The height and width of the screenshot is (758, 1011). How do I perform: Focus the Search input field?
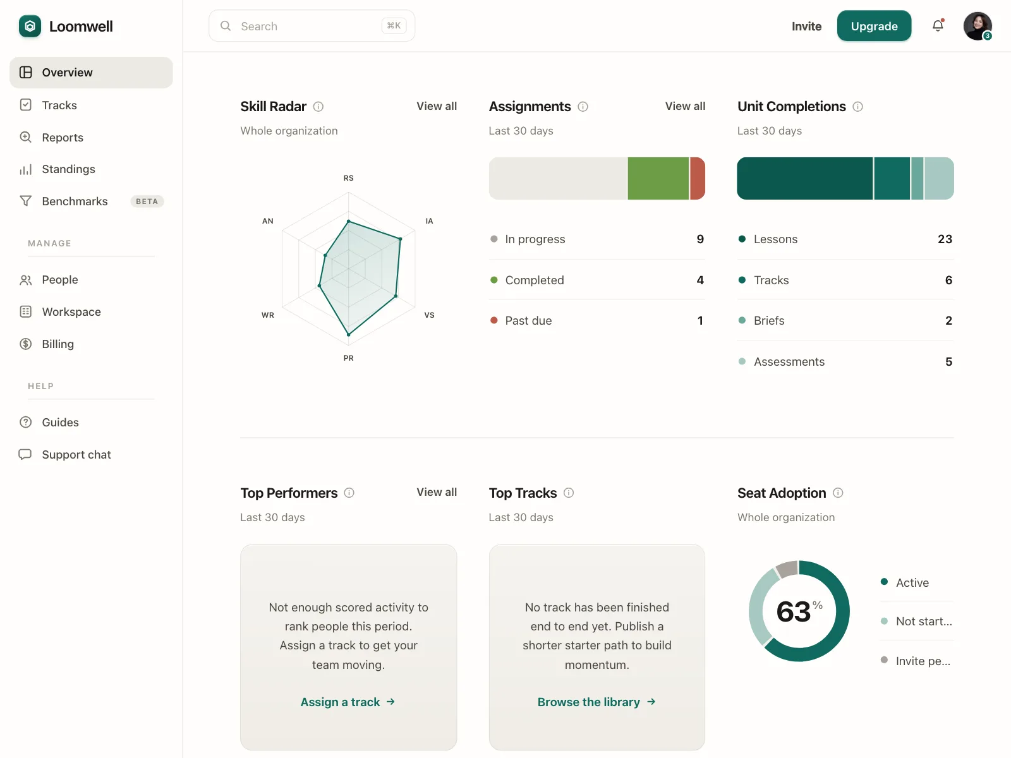click(x=312, y=26)
